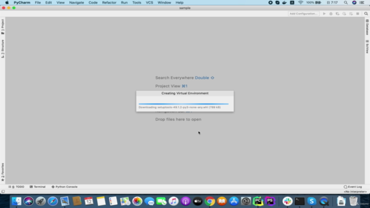The width and height of the screenshot is (370, 208).
Task: Open Music from the Dock
Action: pos(173,201)
